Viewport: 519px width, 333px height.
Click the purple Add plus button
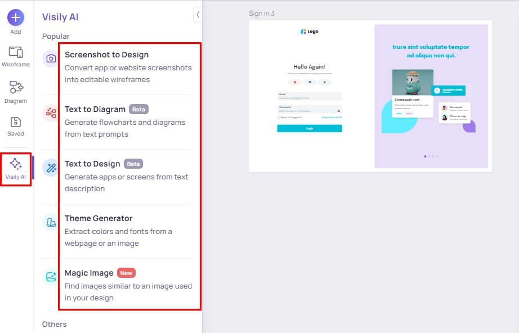[16, 17]
